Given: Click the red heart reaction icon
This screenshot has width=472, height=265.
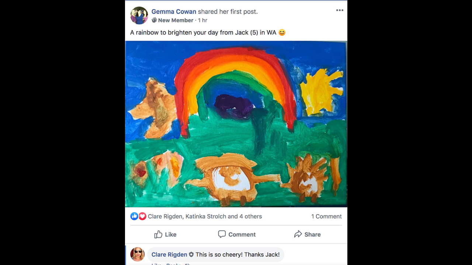Looking at the screenshot, I should 142,216.
